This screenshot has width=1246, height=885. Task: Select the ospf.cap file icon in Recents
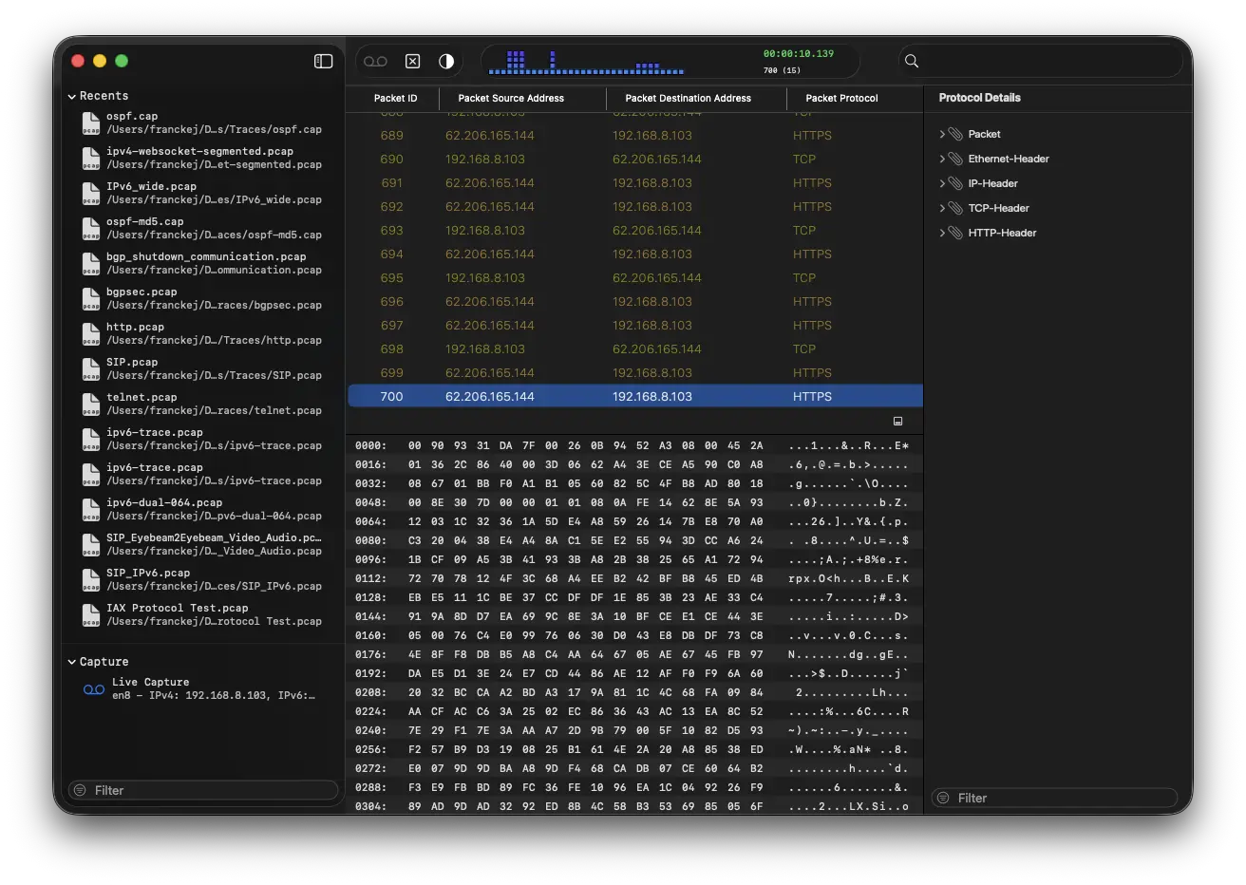90,122
